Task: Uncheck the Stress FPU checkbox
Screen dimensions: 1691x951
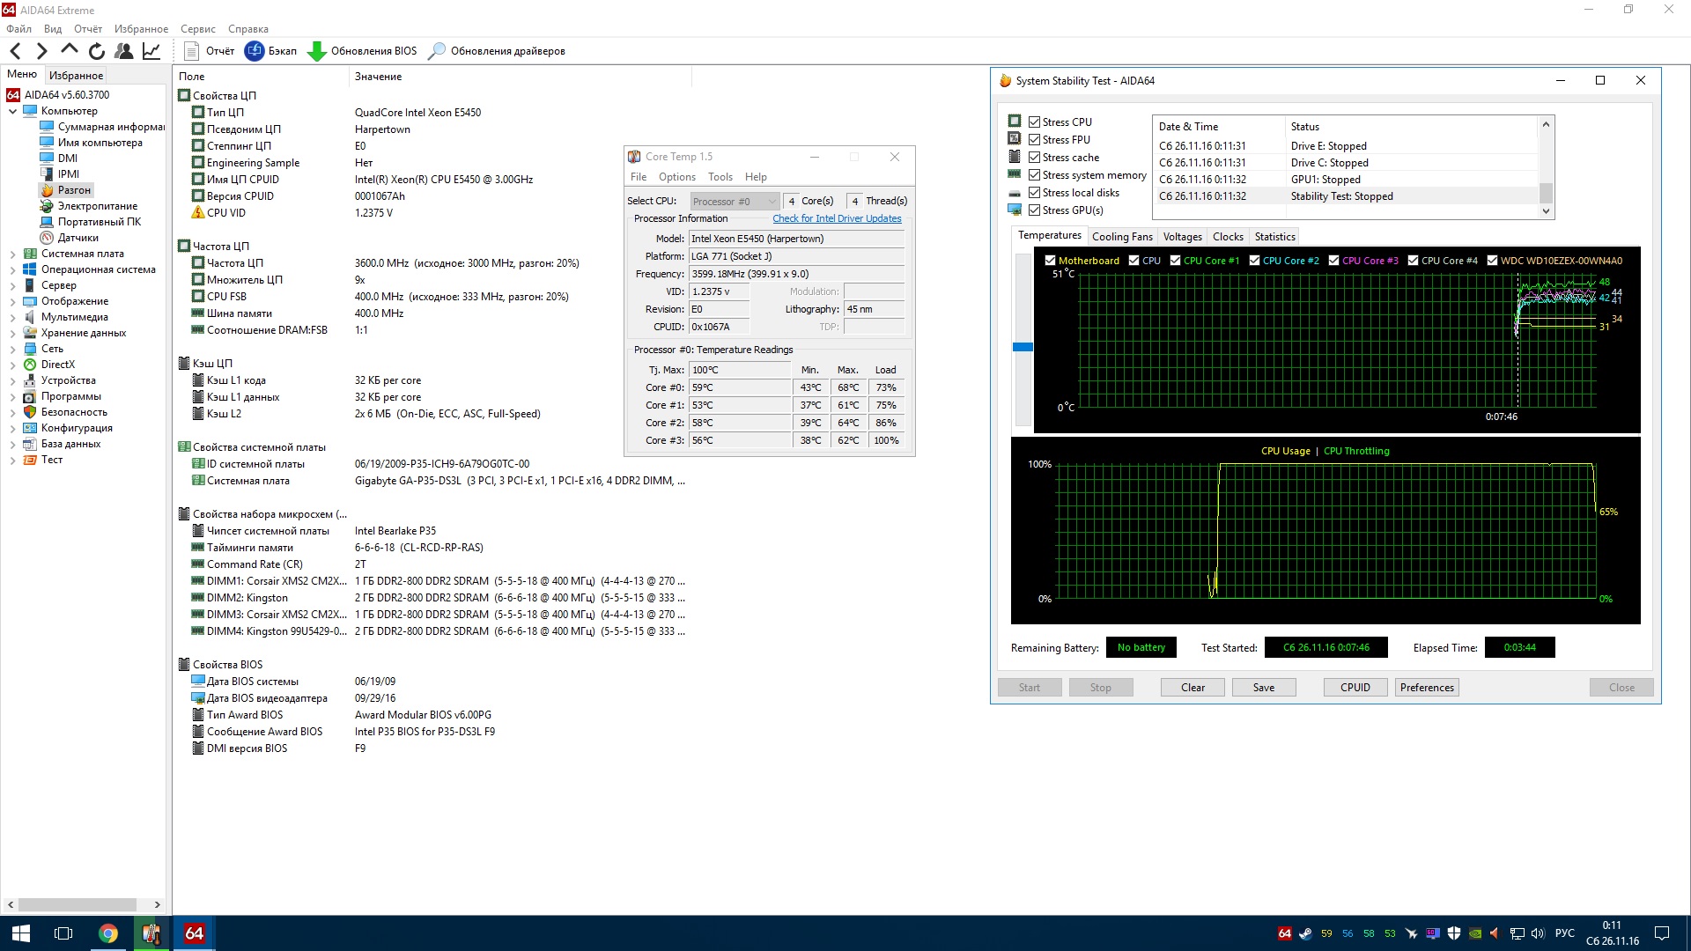Action: coord(1035,140)
